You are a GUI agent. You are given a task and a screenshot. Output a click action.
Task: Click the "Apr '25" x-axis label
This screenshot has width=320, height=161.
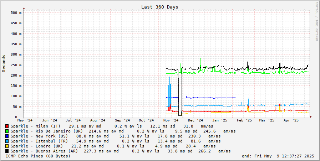click(x=291, y=120)
